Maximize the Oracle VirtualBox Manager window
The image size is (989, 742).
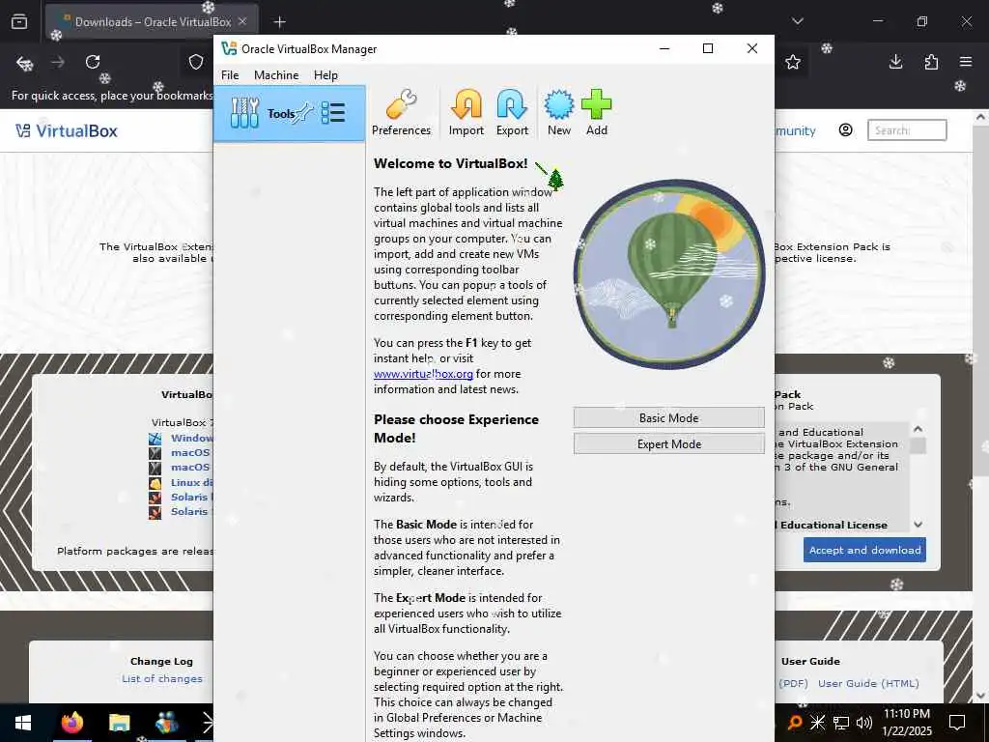[708, 48]
